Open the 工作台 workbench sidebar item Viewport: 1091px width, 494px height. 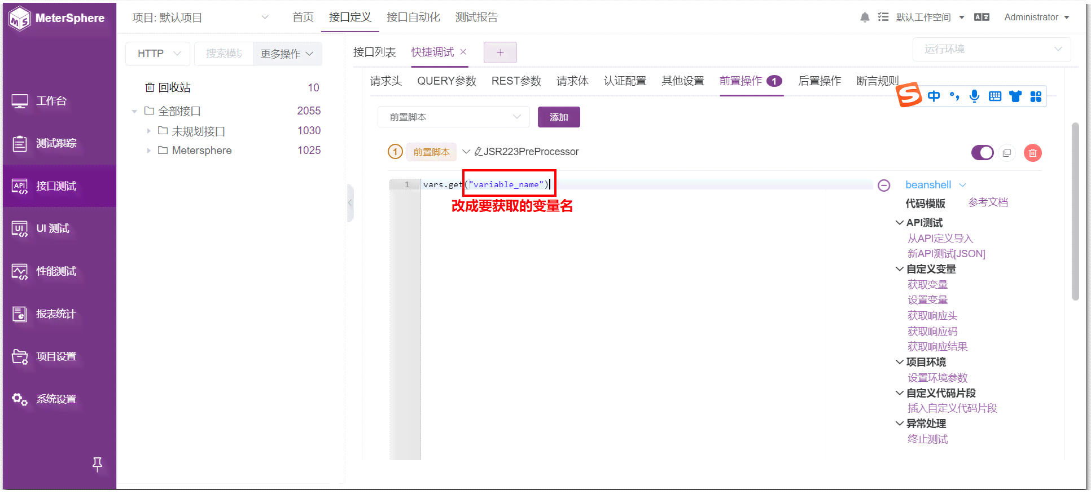click(59, 101)
